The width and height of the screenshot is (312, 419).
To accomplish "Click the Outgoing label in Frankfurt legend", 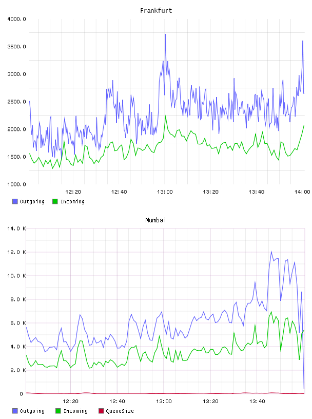I will (32, 201).
